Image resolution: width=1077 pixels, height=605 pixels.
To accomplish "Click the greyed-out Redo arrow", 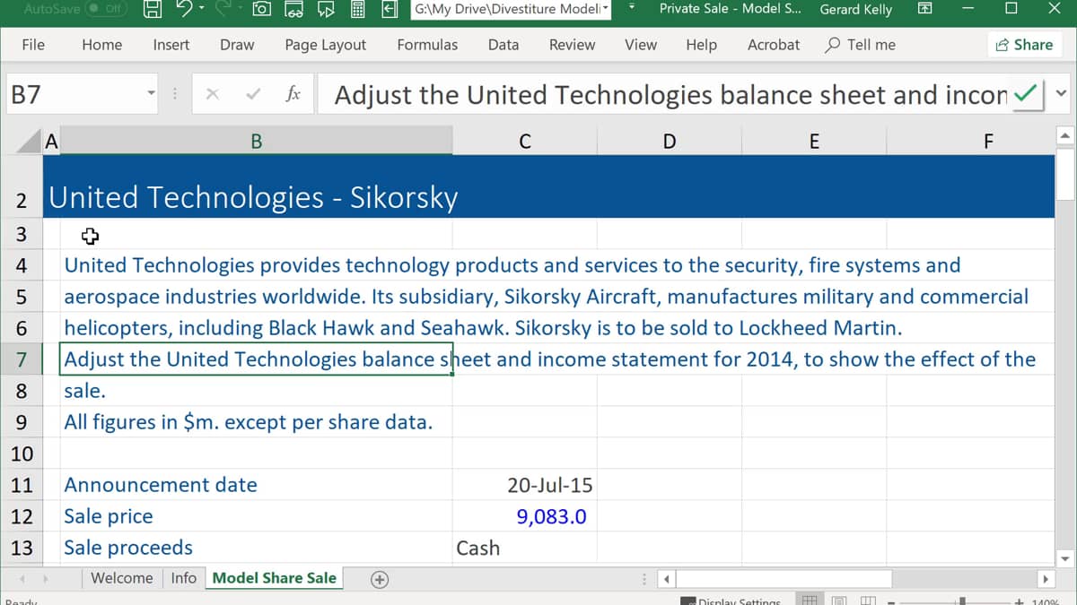I will click(223, 10).
